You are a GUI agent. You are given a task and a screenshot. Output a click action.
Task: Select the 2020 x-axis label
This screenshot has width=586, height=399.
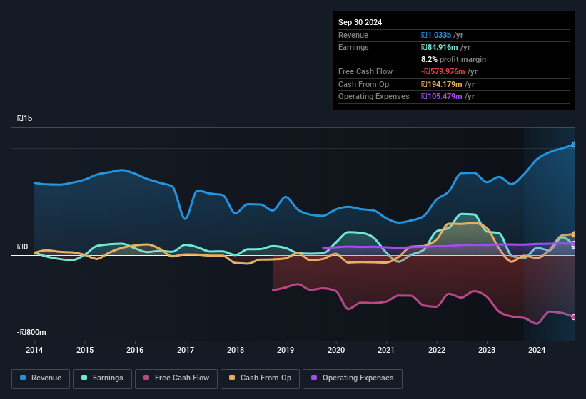336,350
